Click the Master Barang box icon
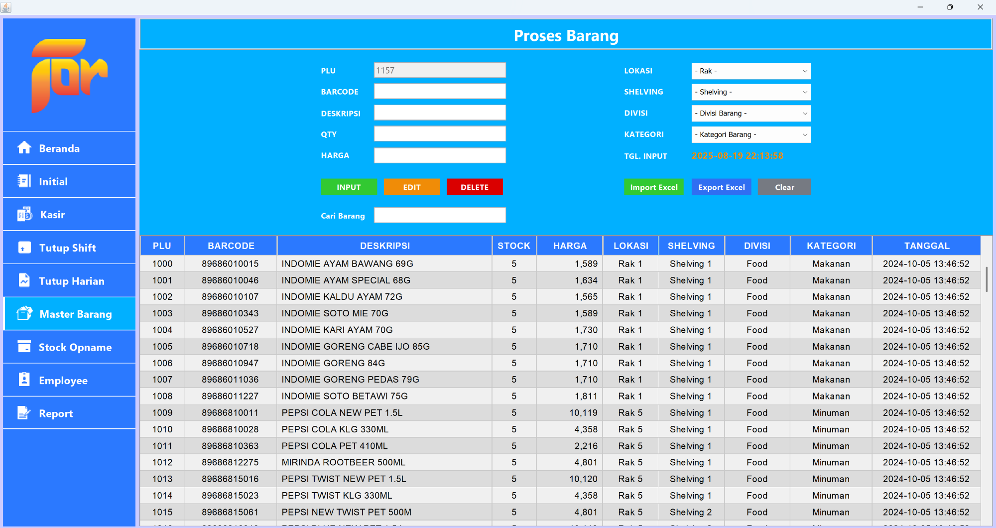The height and width of the screenshot is (528, 996). click(24, 313)
